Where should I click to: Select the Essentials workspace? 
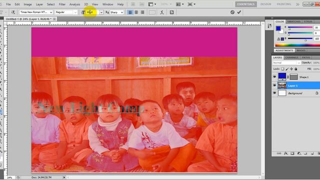pos(245,4)
